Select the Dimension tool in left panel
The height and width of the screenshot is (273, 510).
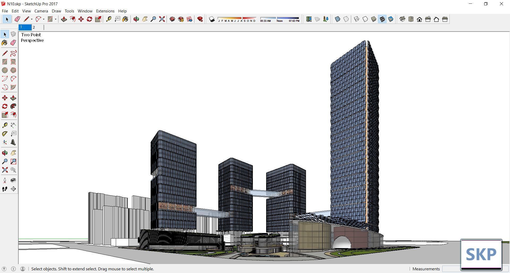[x=13, y=125]
